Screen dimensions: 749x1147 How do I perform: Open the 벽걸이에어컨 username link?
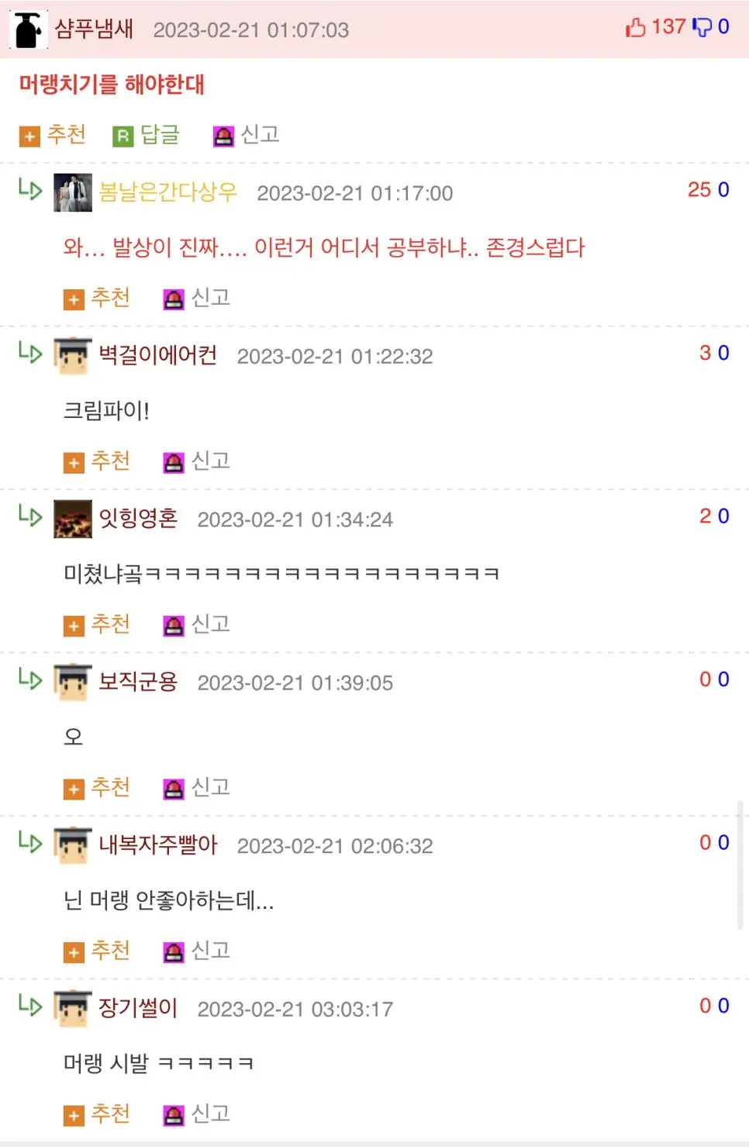pyautogui.click(x=158, y=355)
